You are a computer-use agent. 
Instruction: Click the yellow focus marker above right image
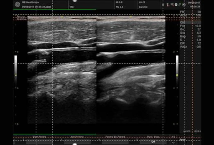pos(131,16)
